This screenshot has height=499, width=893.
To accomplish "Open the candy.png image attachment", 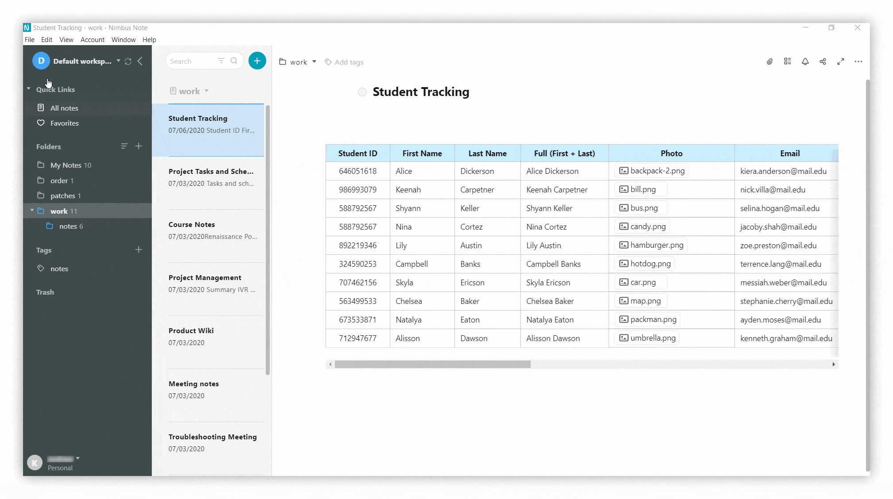I will 642,226.
